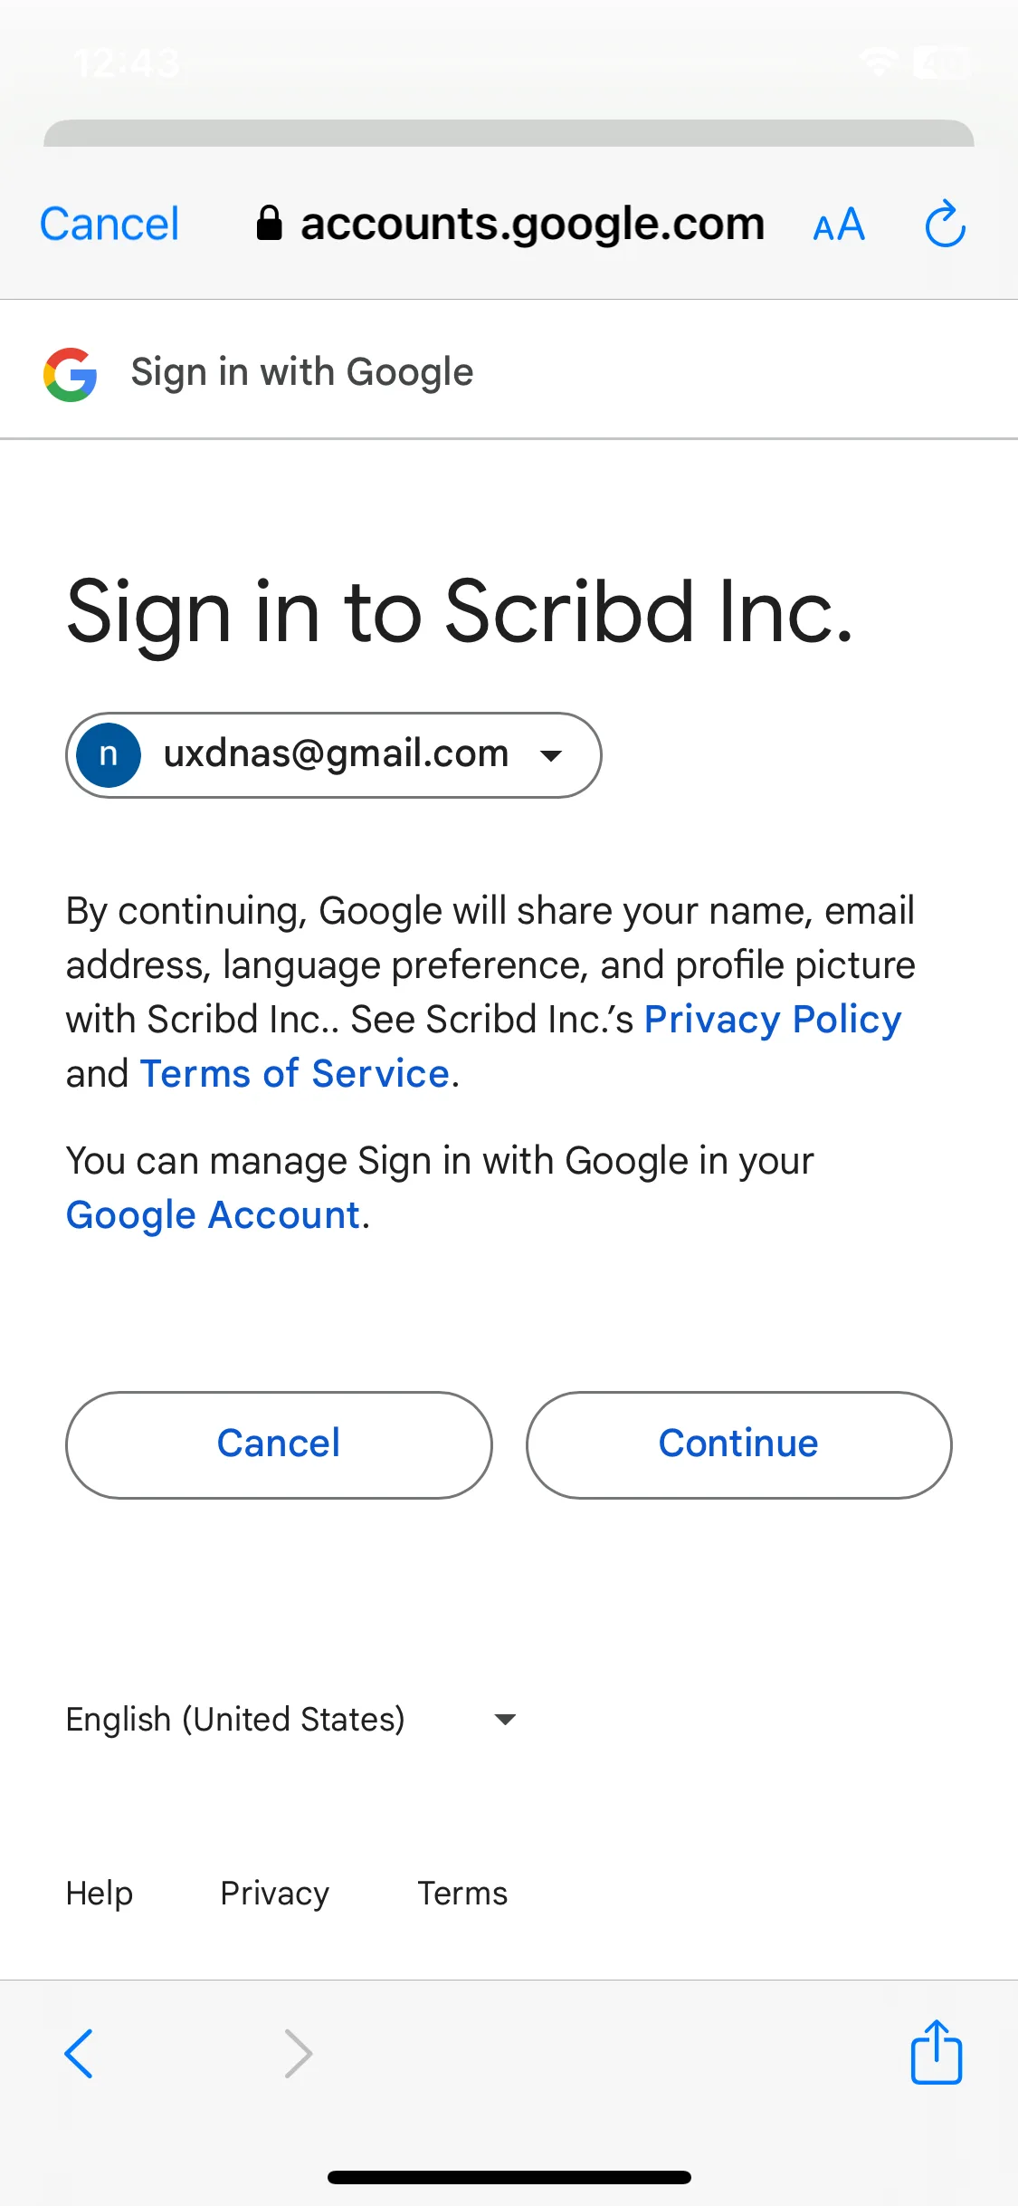The image size is (1018, 2206).
Task: Open the Terms of Service link
Action: coord(295,1074)
